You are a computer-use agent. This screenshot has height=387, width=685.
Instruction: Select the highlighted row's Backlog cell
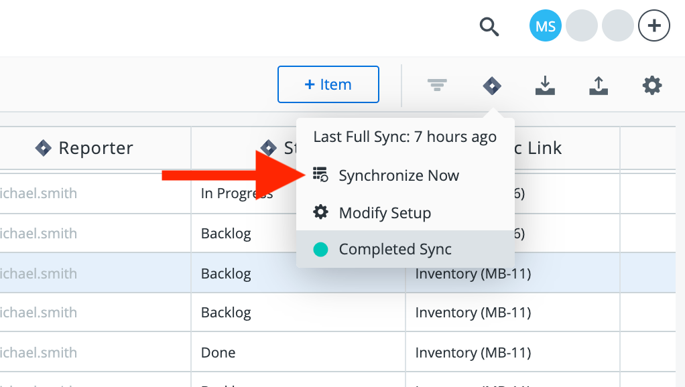pyautogui.click(x=226, y=273)
